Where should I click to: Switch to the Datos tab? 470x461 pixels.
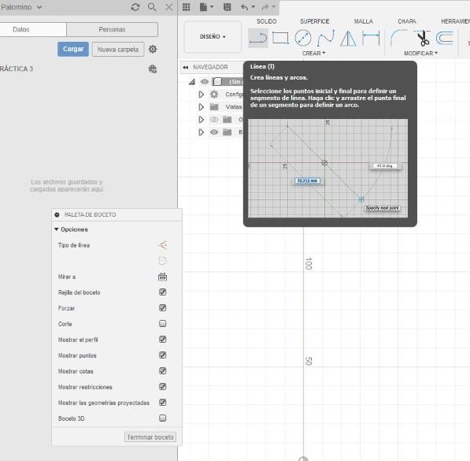tap(33, 29)
